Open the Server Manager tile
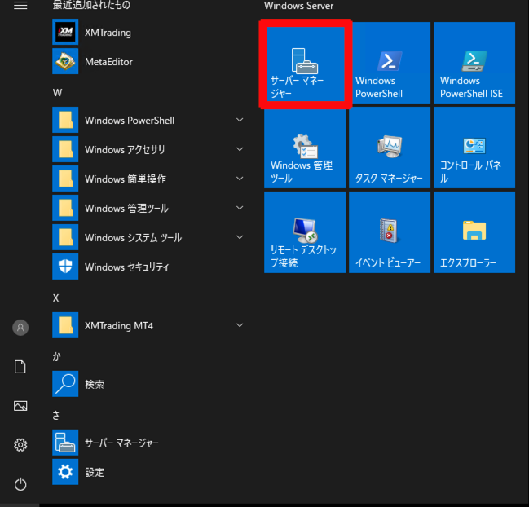 pyautogui.click(x=305, y=64)
